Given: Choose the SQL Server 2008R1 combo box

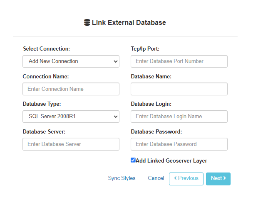Looking at the screenshot, I should pyautogui.click(x=71, y=117).
